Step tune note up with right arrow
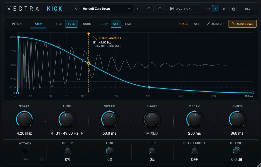Viewport: 261px width, 167px height. (82, 133)
